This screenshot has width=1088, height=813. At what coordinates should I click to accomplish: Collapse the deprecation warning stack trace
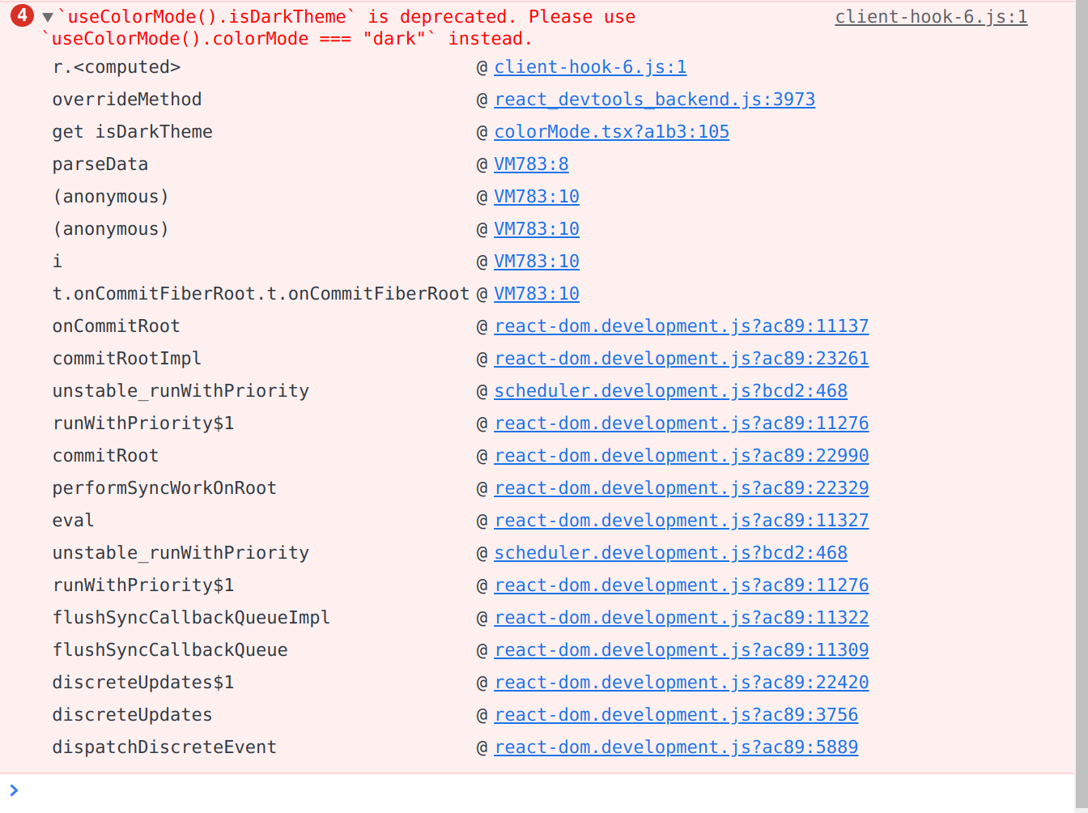(x=48, y=16)
